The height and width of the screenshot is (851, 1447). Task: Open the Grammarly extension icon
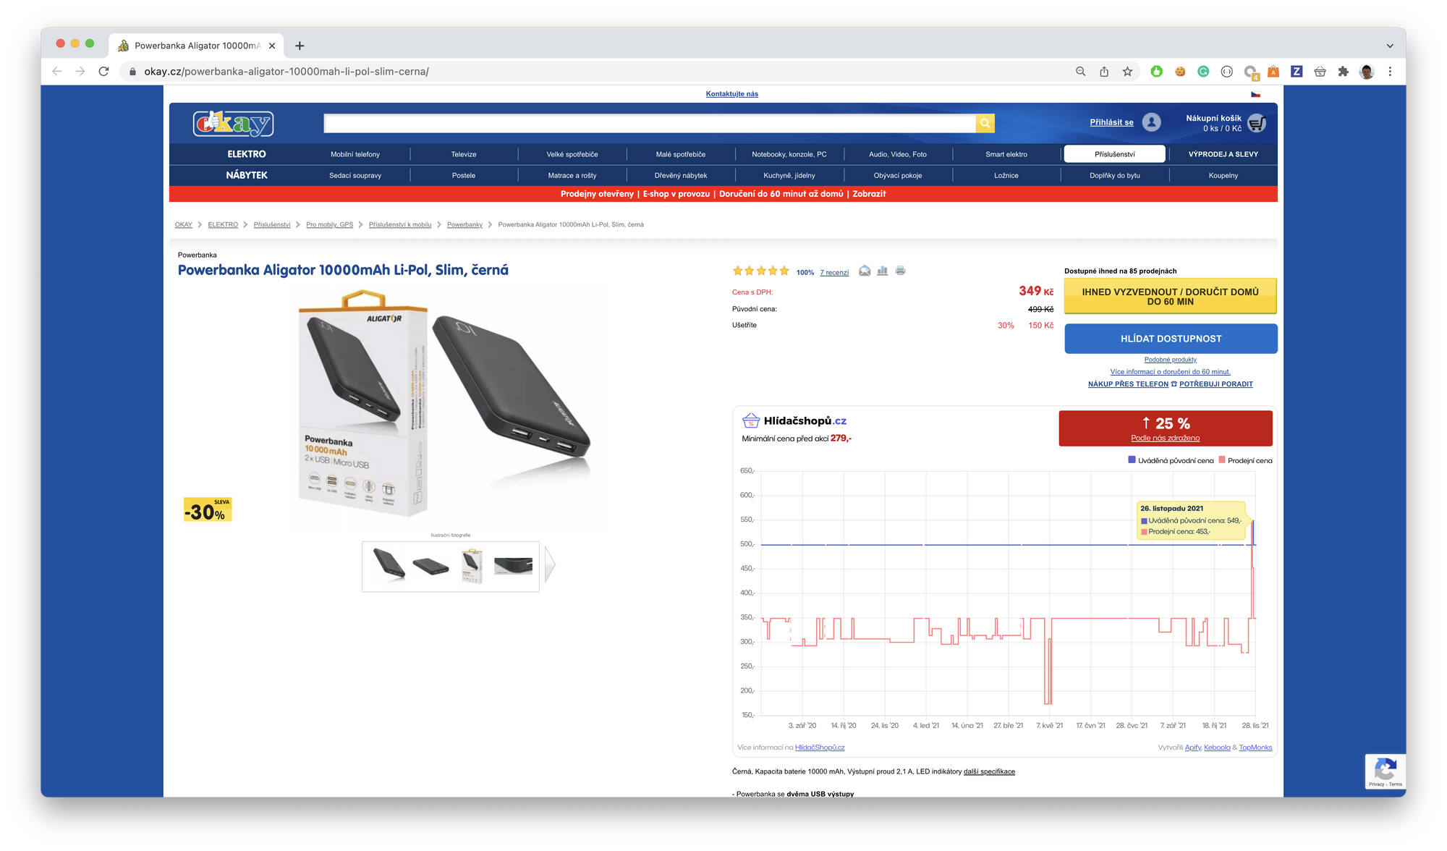[x=1202, y=72]
